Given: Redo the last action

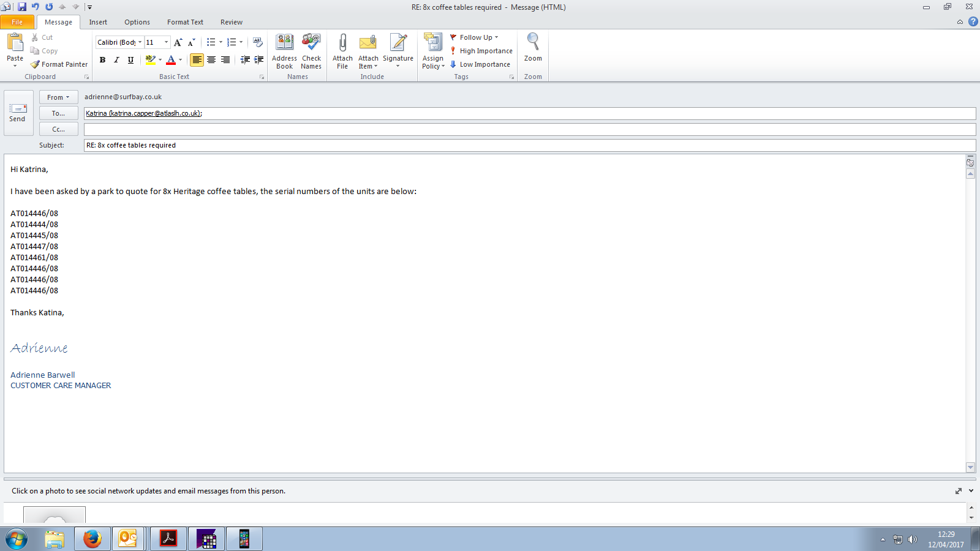Looking at the screenshot, I should pos(49,7).
